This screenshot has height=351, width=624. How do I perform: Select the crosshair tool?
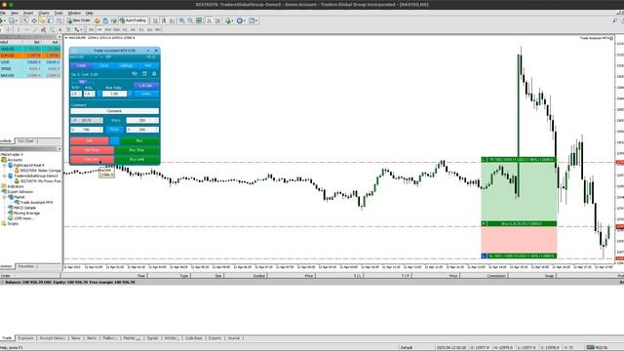(x=8, y=30)
